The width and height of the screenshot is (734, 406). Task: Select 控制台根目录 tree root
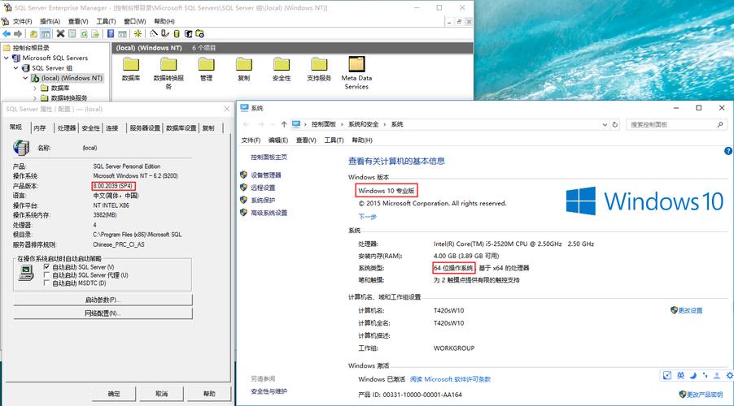31,48
